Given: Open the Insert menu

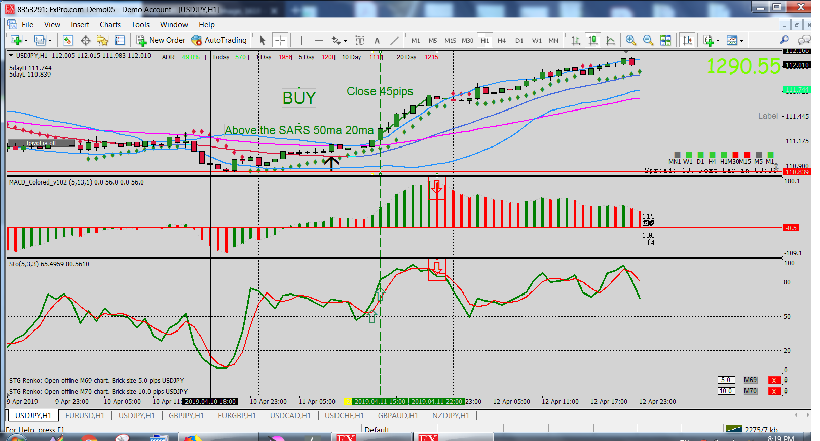Looking at the screenshot, I should tap(80, 25).
